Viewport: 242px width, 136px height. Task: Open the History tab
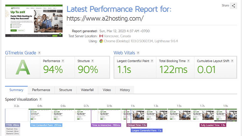[125, 90]
